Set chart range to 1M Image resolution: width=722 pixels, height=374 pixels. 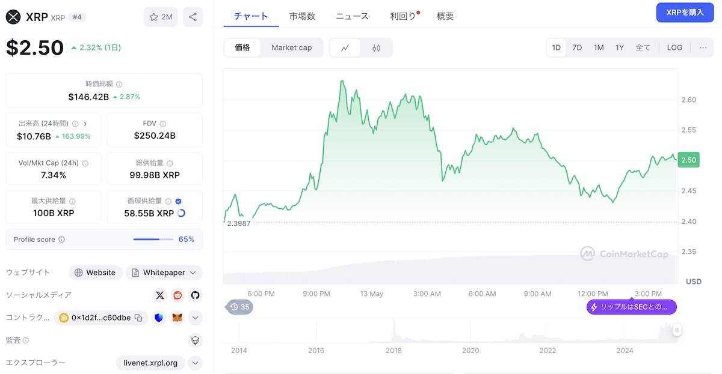599,47
